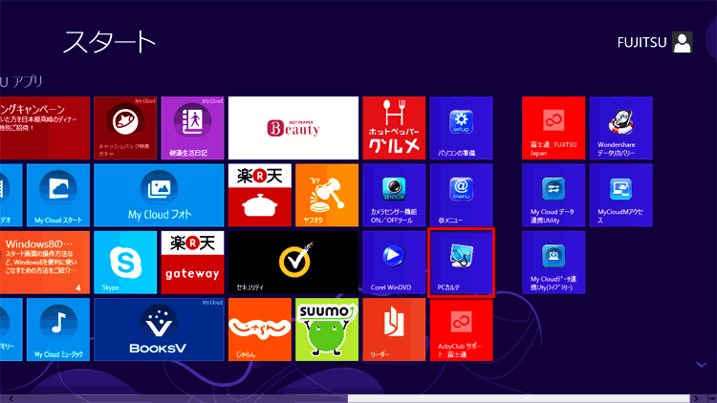
Task: Open the Hot Pepper Beauty tile
Action: pyautogui.click(x=293, y=128)
